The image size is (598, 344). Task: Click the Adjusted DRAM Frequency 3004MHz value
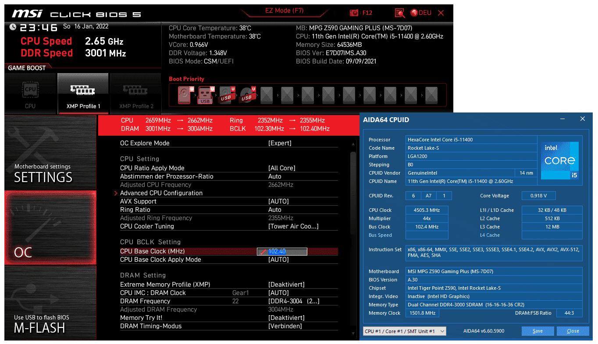tap(281, 309)
